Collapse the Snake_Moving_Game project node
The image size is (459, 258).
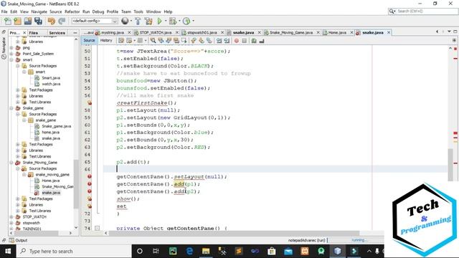(11, 163)
